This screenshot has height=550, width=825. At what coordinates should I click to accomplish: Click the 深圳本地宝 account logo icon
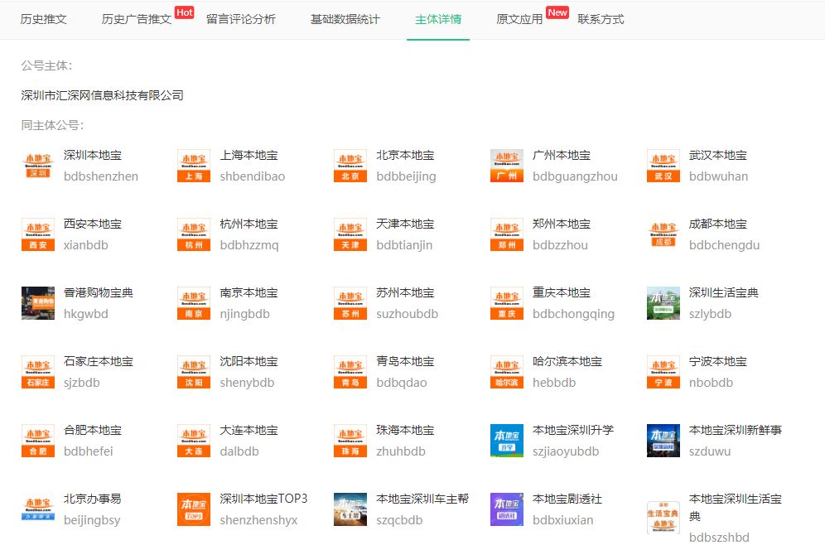point(38,166)
